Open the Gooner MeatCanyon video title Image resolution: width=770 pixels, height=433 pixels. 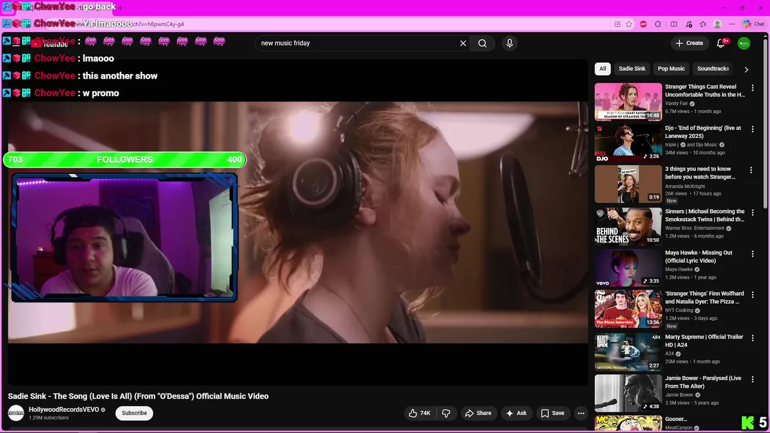coord(676,419)
